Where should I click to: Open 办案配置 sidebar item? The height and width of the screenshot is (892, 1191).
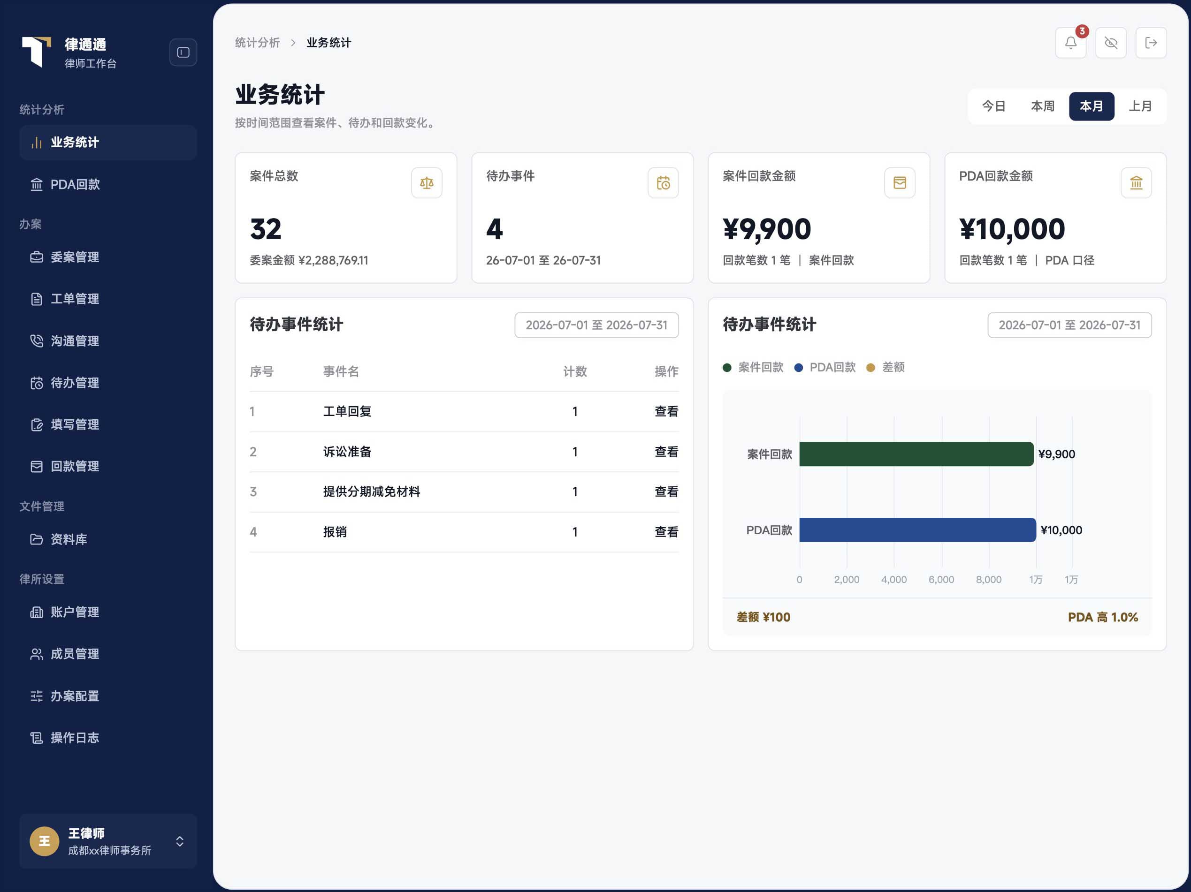point(108,696)
